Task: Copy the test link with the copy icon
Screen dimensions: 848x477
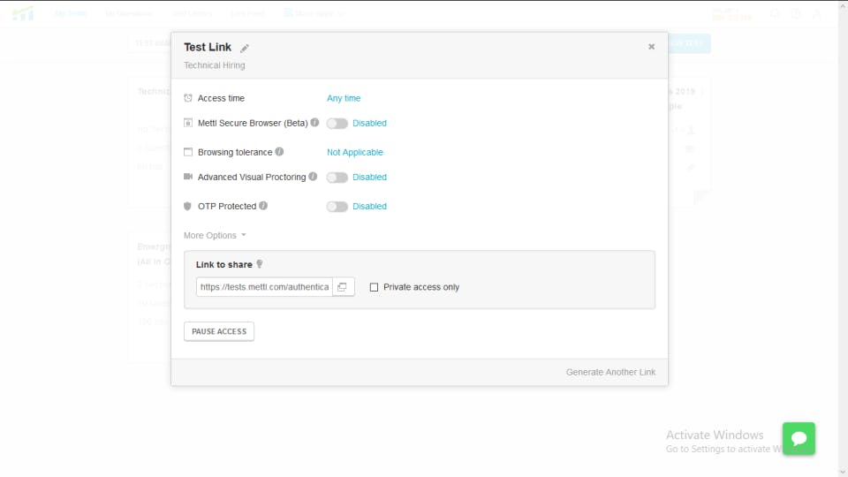Action: [x=343, y=286]
